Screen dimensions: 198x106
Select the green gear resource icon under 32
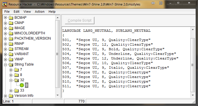point(22,85)
